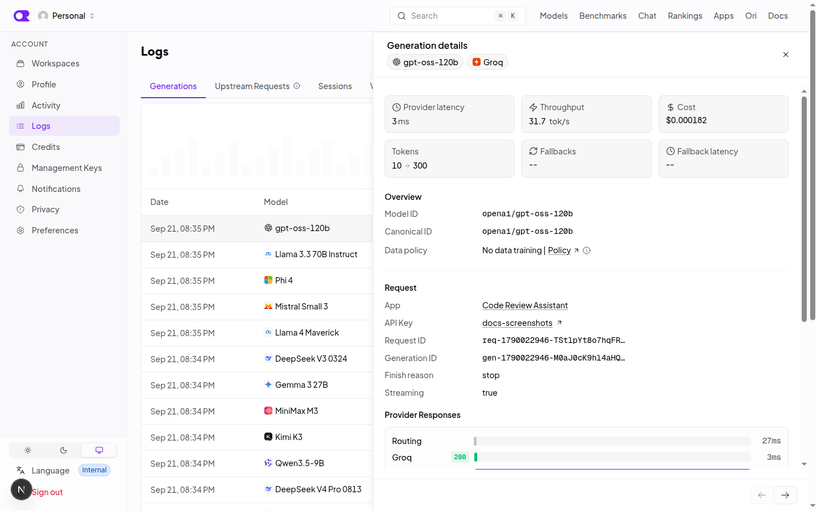Open the Ori nav link
Viewport: 817px width, 511px height.
751,16
